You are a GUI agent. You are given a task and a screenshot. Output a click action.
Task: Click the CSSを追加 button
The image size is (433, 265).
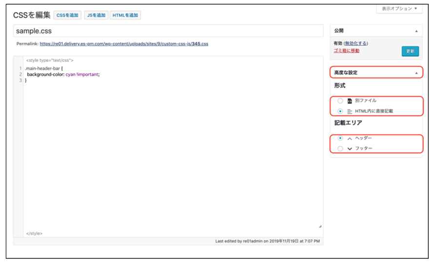[67, 15]
